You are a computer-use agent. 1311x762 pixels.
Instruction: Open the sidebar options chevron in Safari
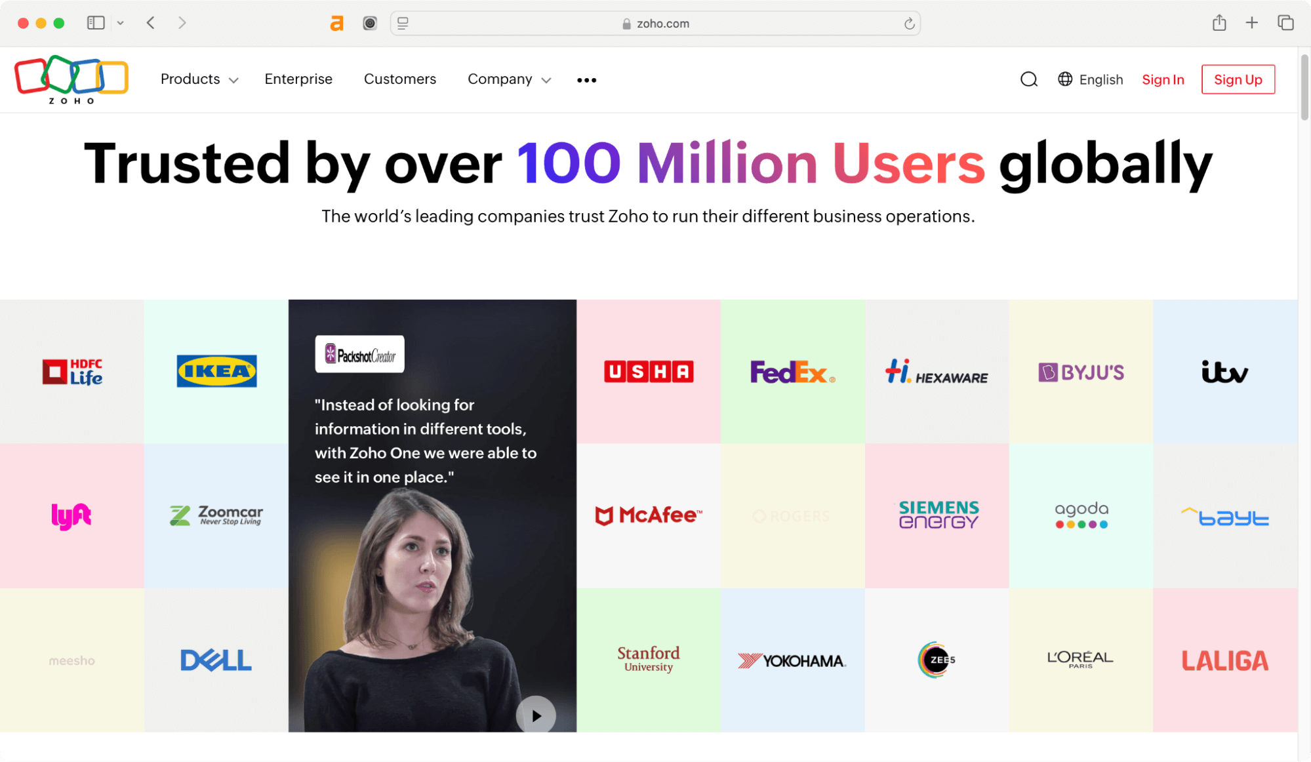[x=121, y=23]
